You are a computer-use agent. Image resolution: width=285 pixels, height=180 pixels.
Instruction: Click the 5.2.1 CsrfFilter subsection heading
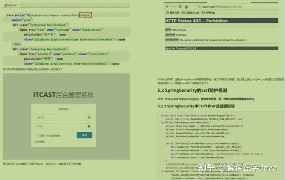[x=196, y=106]
